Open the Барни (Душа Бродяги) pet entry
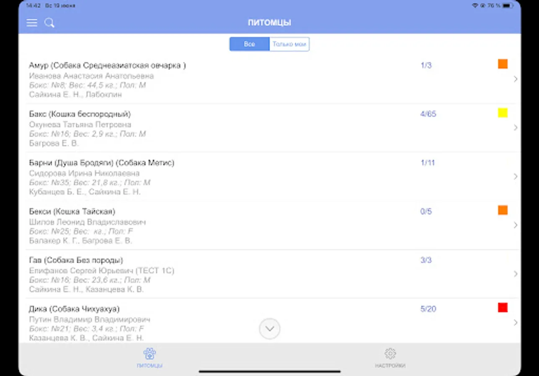539x376 pixels. [268, 177]
